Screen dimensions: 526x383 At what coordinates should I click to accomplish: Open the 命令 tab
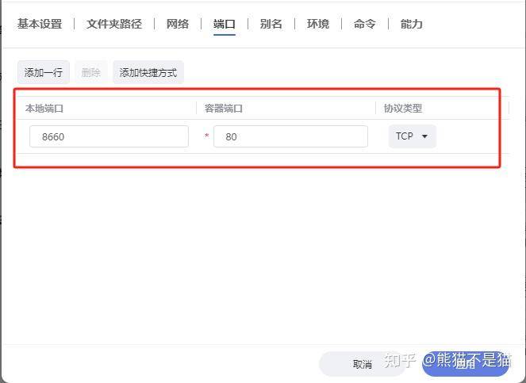[364, 24]
